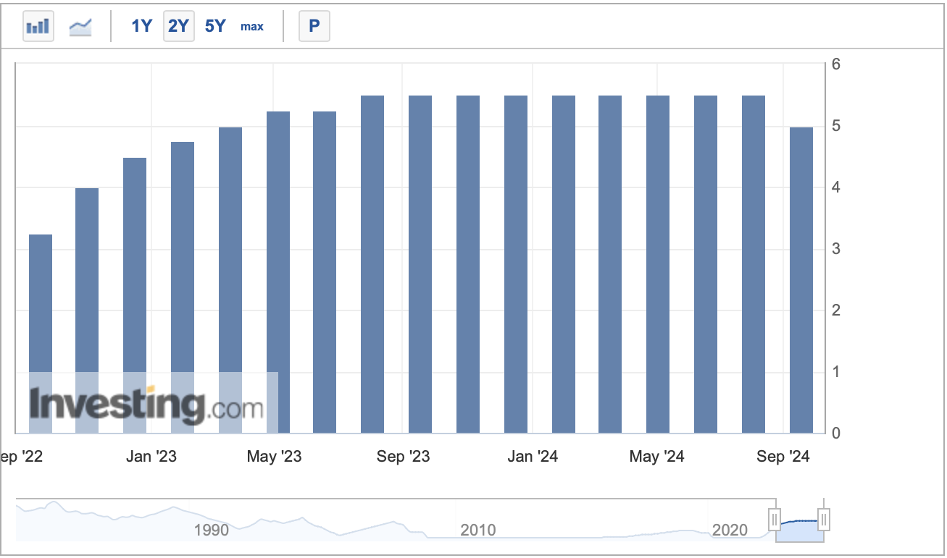
Task: Click the 2020 label in the navigator timeline
Action: pyautogui.click(x=730, y=530)
